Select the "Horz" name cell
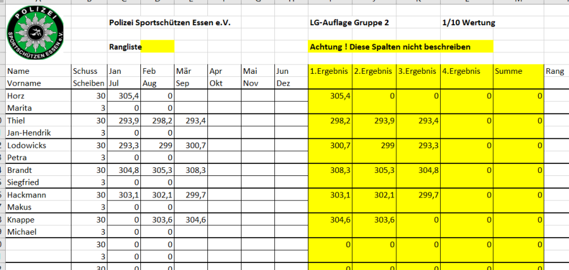Image resolution: width=569 pixels, height=270 pixels. 38,95
